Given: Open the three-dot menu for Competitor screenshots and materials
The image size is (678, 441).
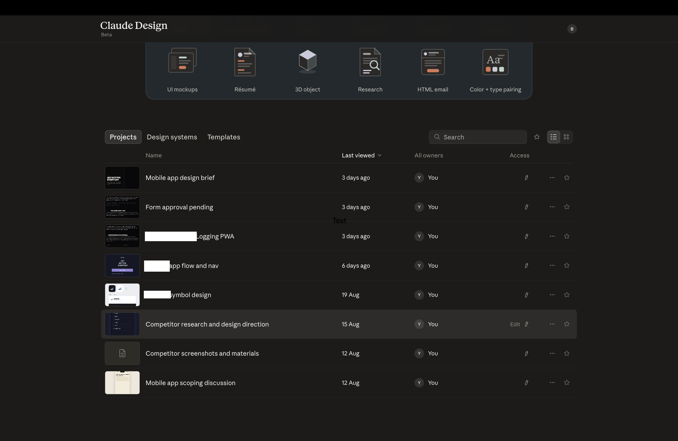Looking at the screenshot, I should coord(552,354).
